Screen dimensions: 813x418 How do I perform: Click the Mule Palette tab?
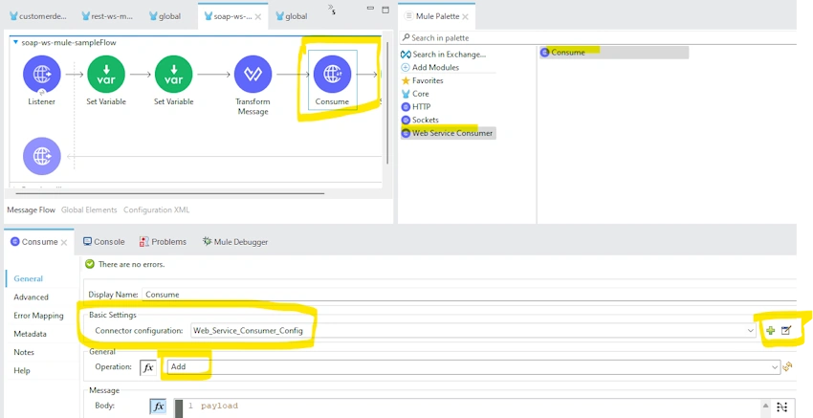437,16
